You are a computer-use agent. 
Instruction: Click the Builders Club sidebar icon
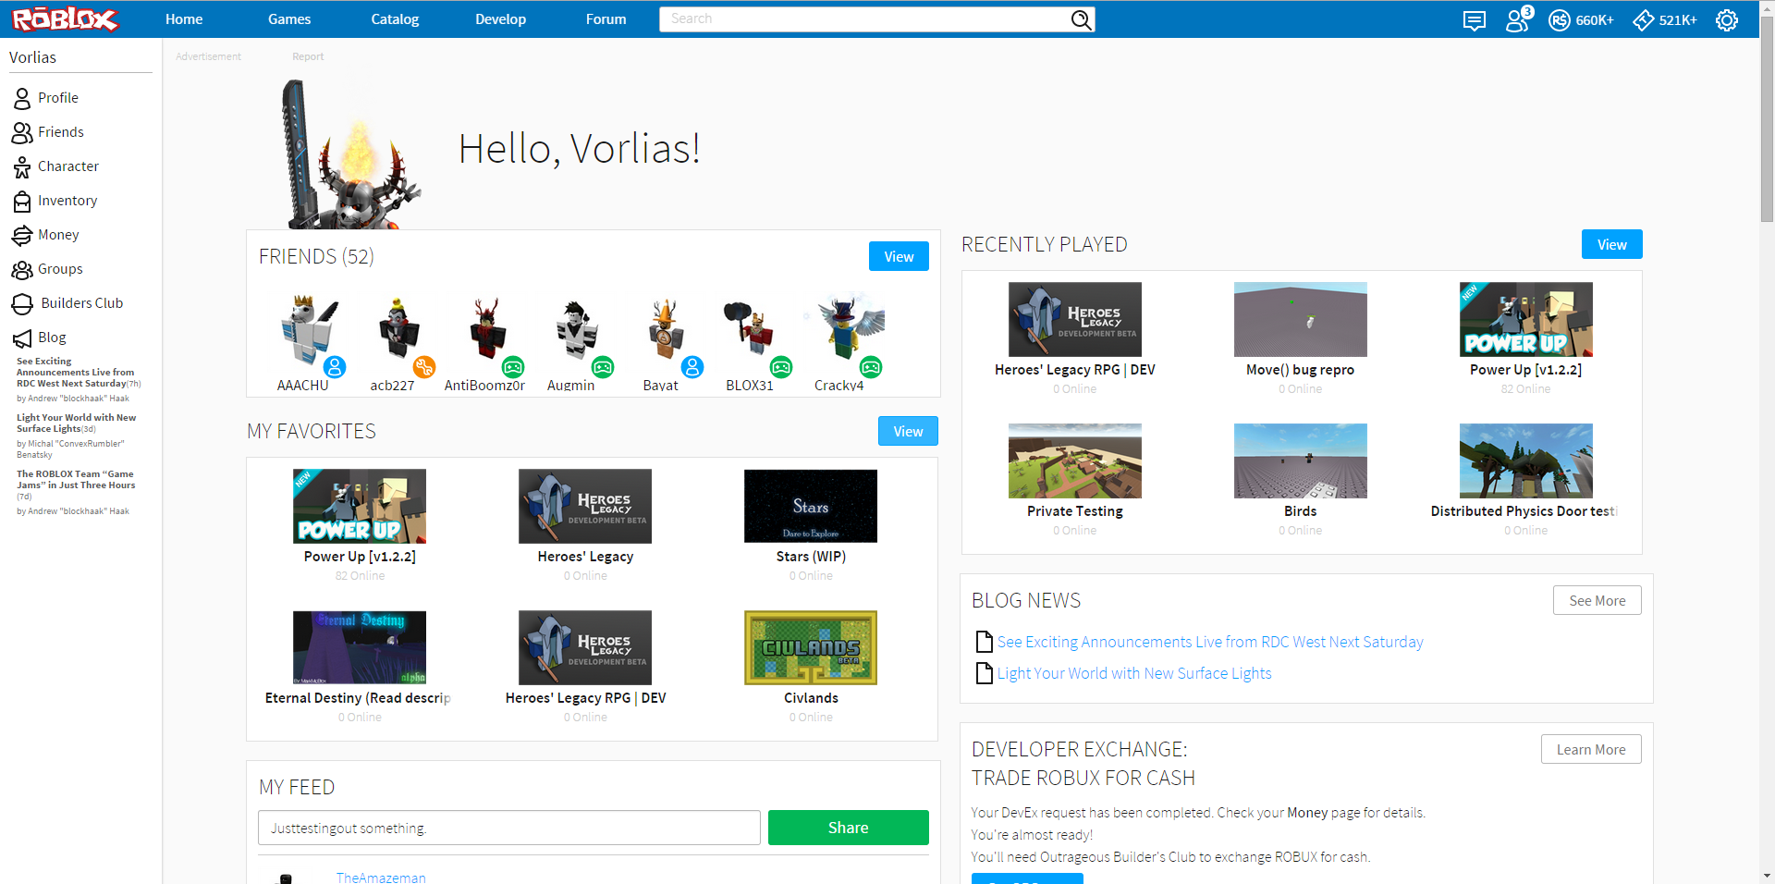pos(22,303)
